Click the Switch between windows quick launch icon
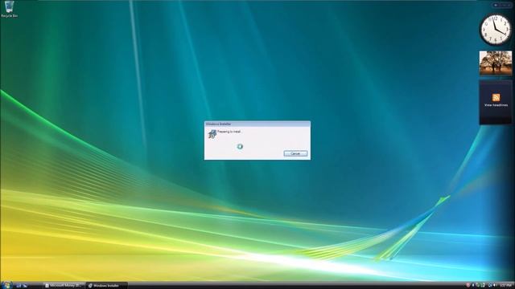 pos(25,286)
